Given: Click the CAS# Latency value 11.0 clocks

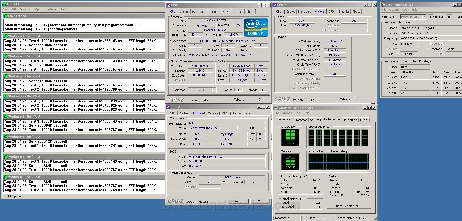Looking at the screenshot, I should tap(335, 50).
